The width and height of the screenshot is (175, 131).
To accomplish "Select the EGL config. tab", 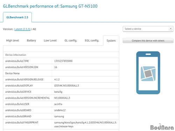I will (92, 41).
